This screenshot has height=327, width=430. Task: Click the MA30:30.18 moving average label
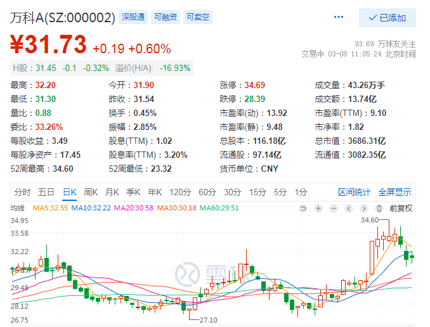tap(176, 208)
